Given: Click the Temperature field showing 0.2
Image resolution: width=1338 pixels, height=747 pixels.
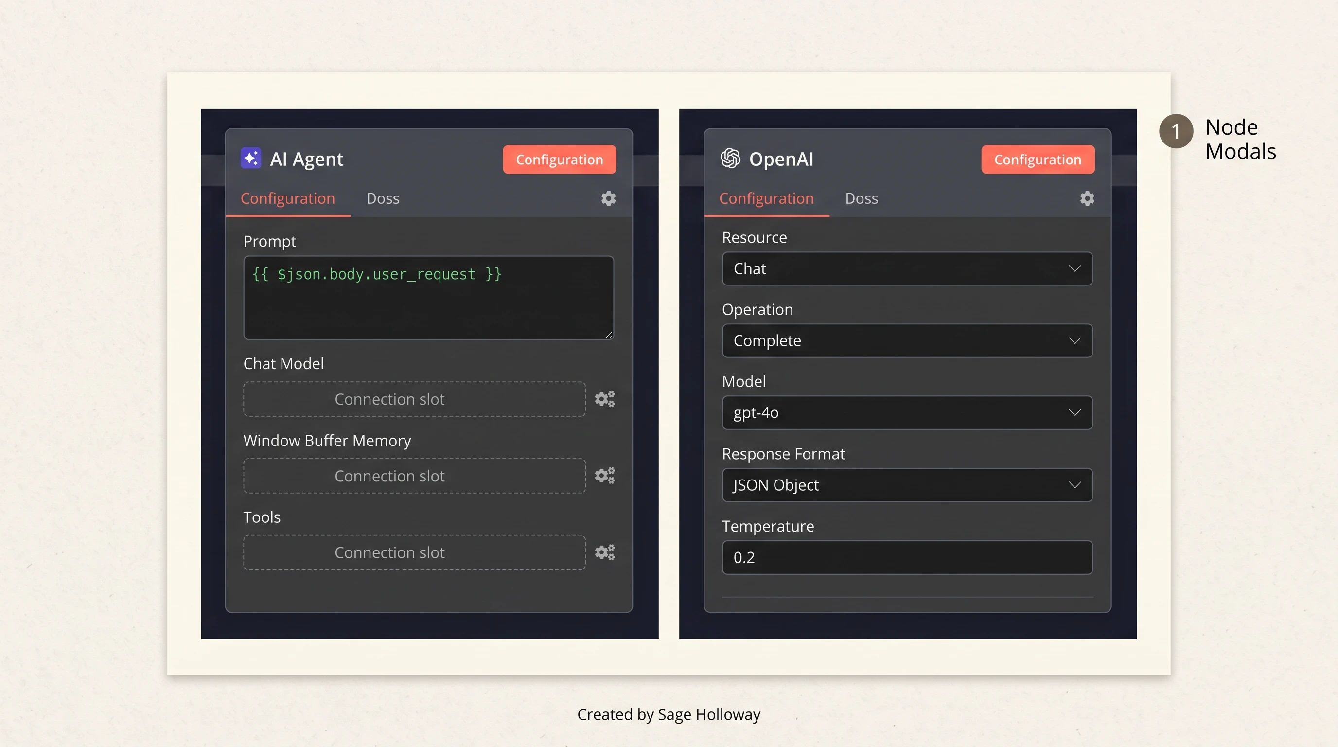Looking at the screenshot, I should [x=907, y=557].
